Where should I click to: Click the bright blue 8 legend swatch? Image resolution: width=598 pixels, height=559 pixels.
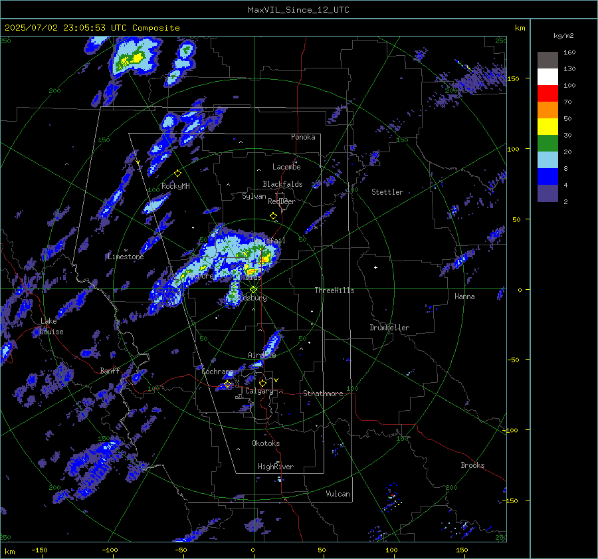click(548, 176)
